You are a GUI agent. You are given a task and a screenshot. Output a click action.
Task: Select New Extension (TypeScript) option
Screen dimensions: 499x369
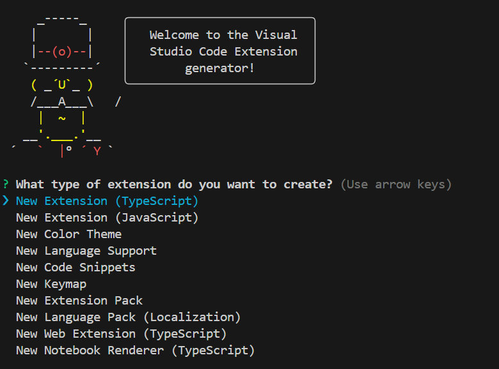[107, 201]
